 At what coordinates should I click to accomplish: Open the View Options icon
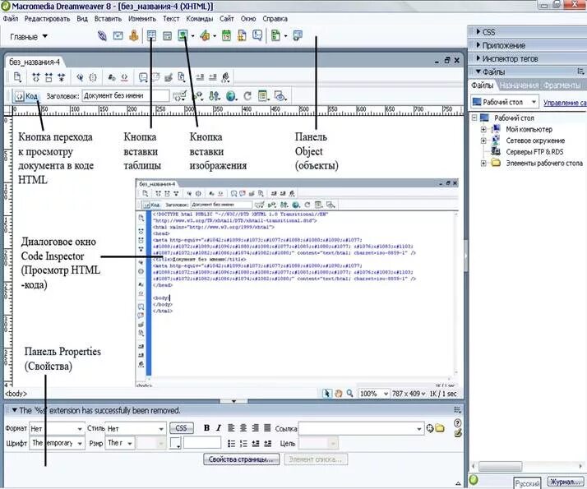click(263, 96)
